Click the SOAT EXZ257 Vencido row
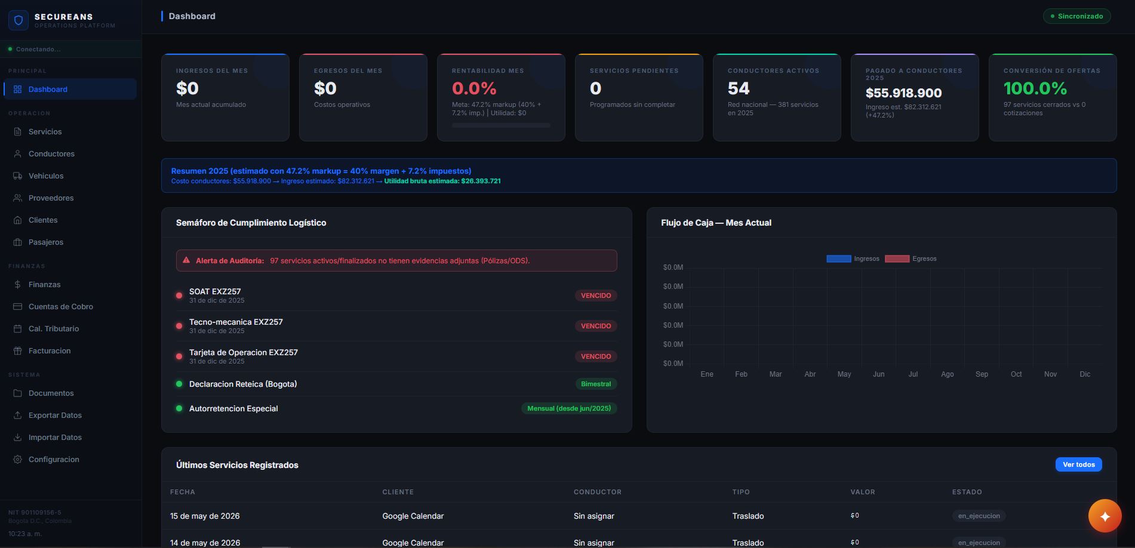Image resolution: width=1135 pixels, height=548 pixels. click(x=396, y=295)
